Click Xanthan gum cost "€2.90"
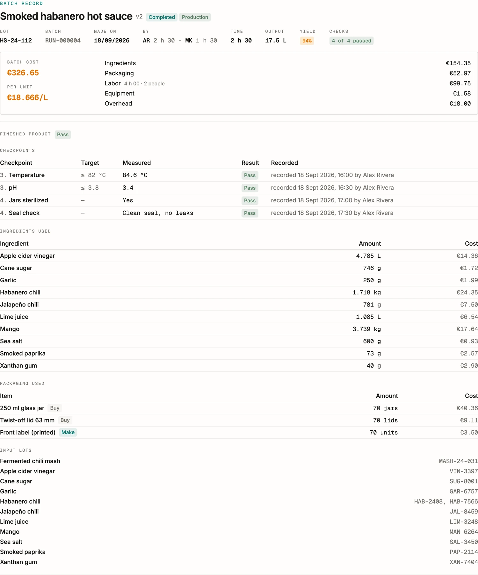This screenshot has width=478, height=575. [469, 366]
